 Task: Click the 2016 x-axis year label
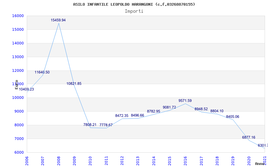pos(186,161)
